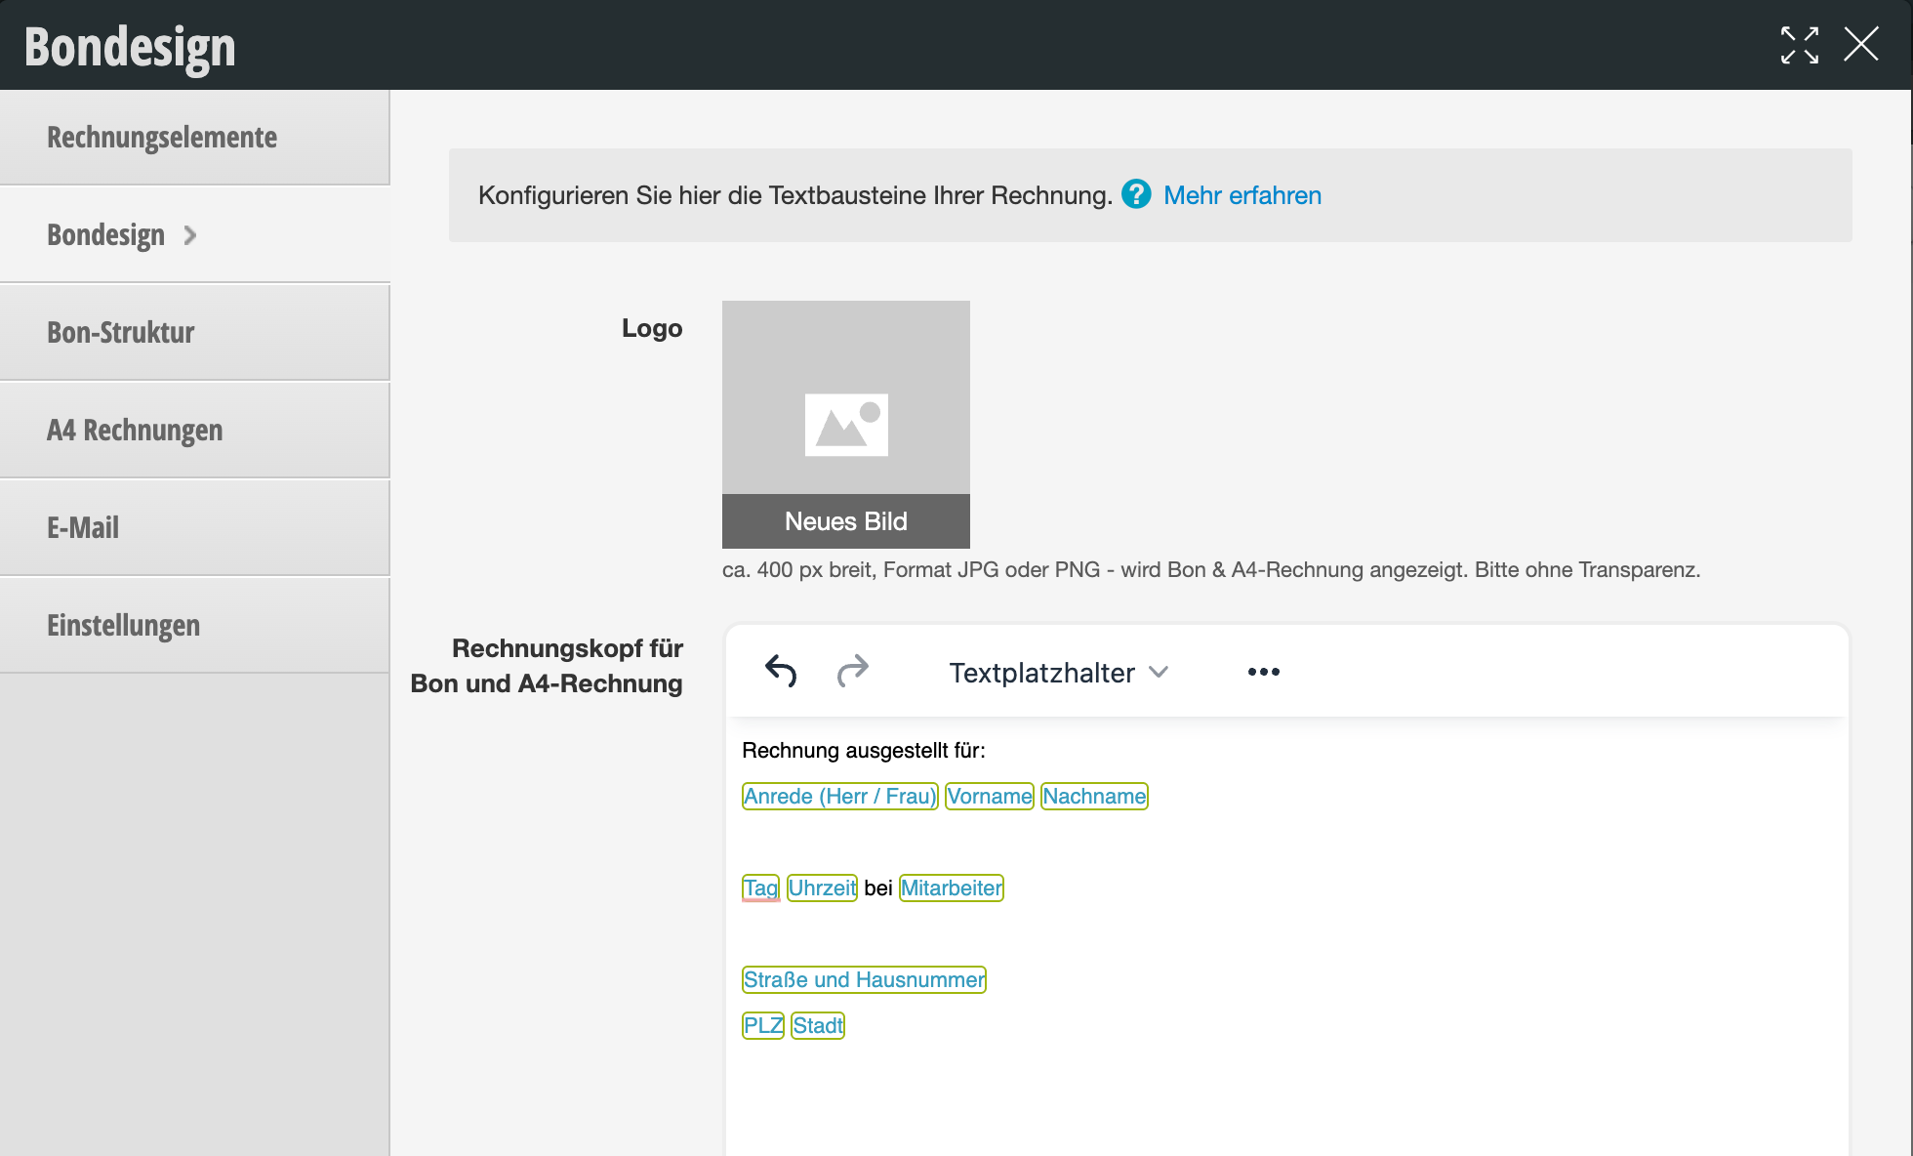Open the Einstellungen sidebar item
1913x1156 pixels.
click(124, 626)
